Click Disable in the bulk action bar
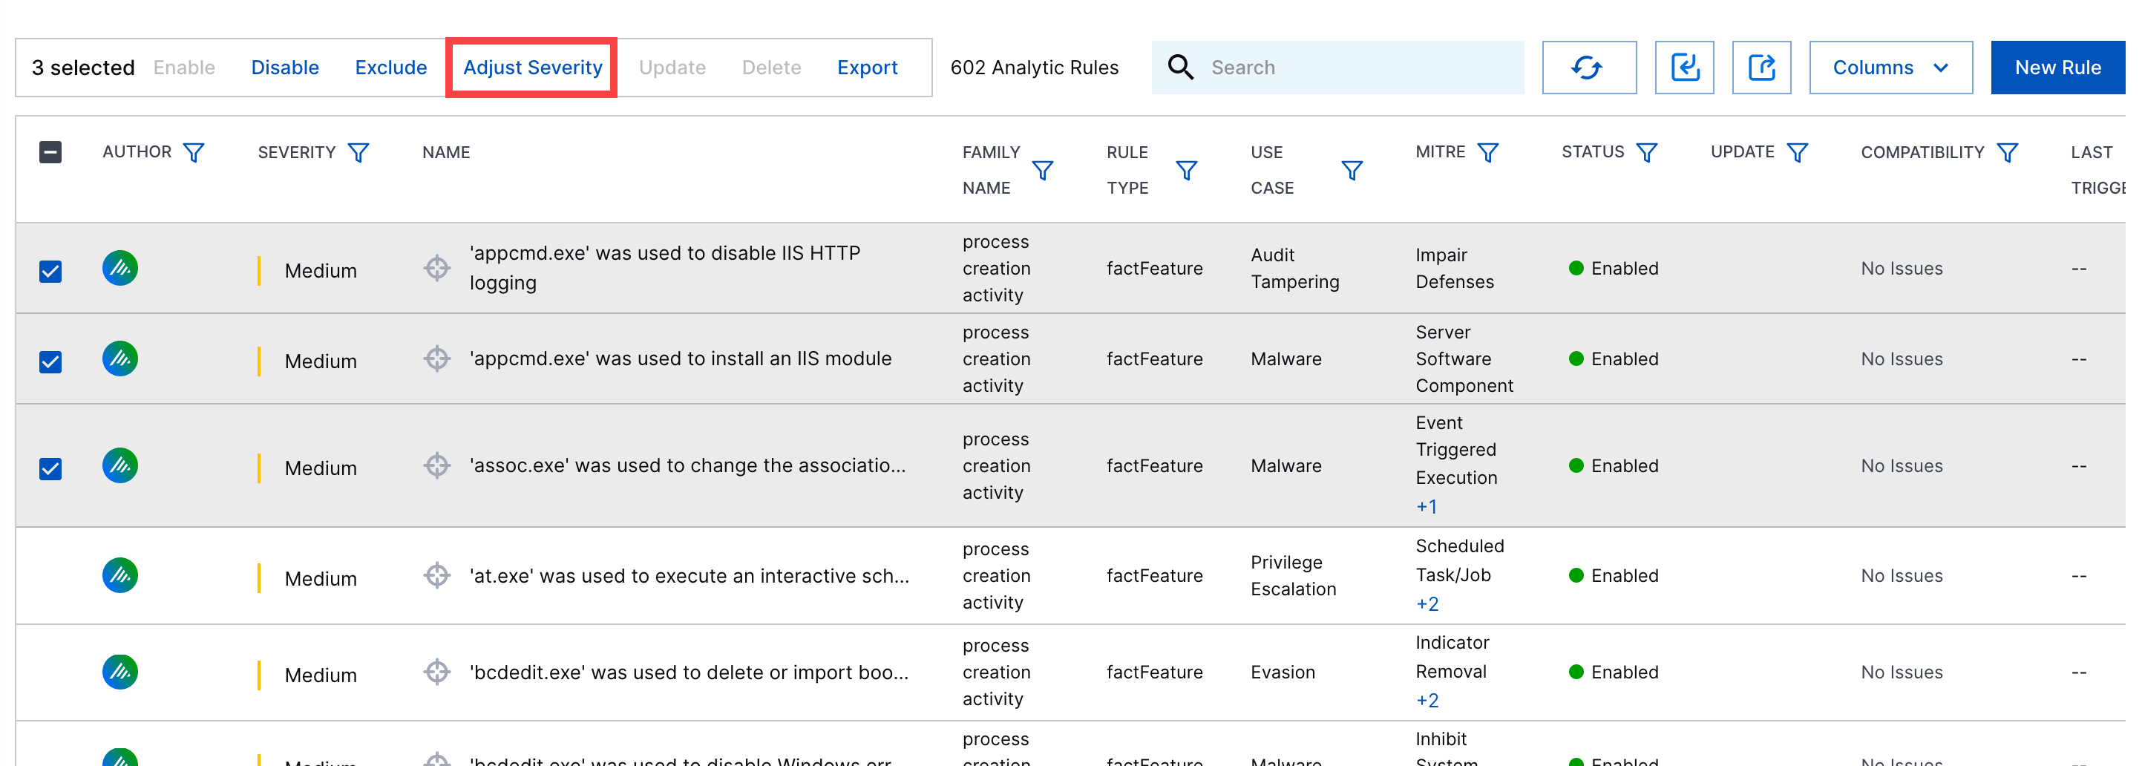The width and height of the screenshot is (2142, 766). [x=285, y=68]
